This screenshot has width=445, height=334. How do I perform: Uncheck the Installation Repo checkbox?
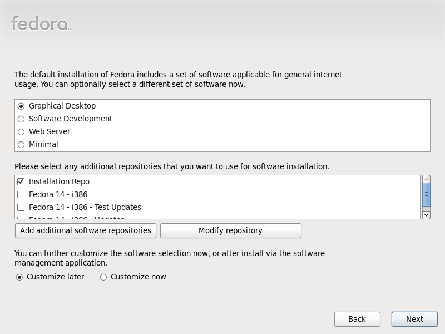[21, 182]
